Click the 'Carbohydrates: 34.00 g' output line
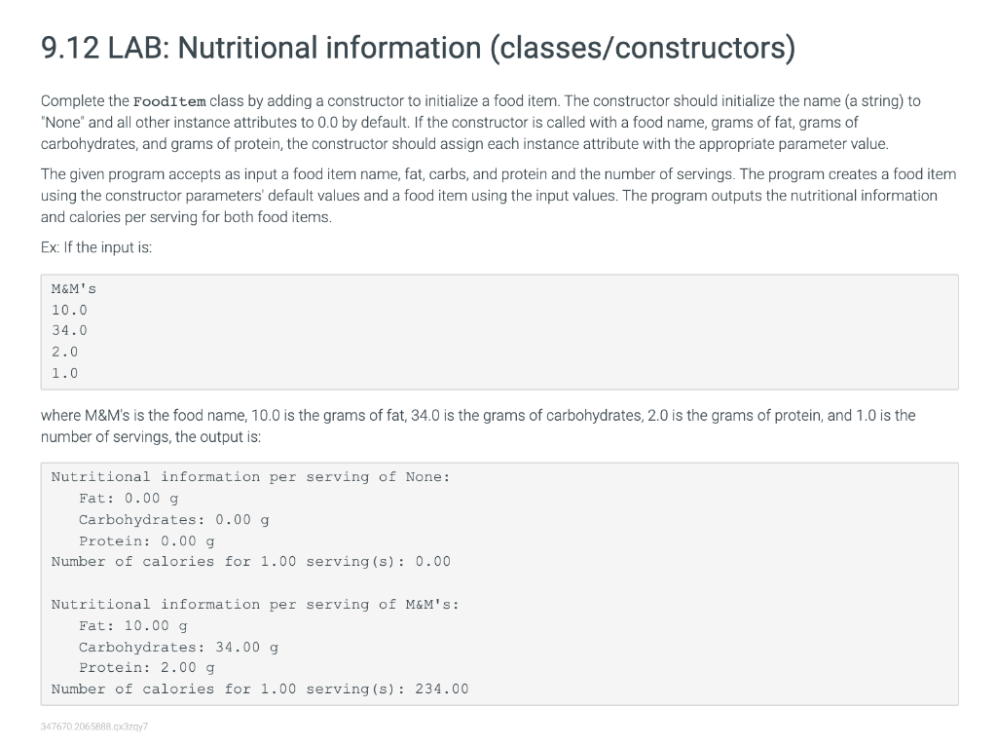 click(x=178, y=647)
